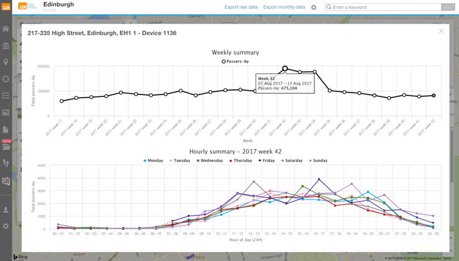Toggle Tuesday series in hourly legend
This screenshot has height=261, width=459.
(x=180, y=160)
